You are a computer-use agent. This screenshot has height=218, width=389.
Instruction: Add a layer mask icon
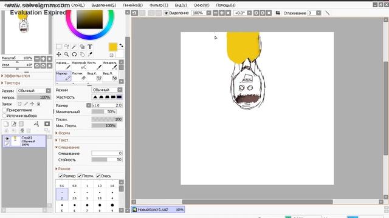click(x=47, y=124)
